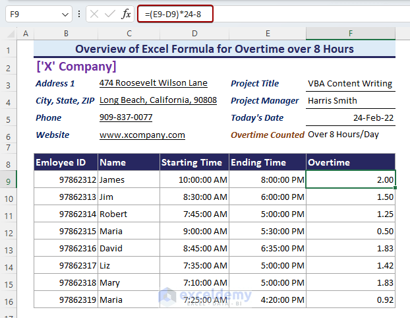Click 'Over 8 Hours/Day' cell
The image size is (410, 318).
point(351,135)
